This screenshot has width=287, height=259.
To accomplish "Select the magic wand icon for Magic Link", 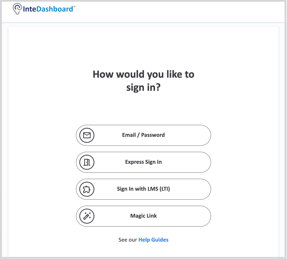I will pos(87,216).
